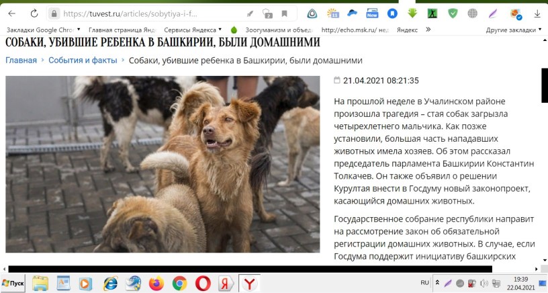The height and width of the screenshot is (293, 548).
Task: Launch Opera from the taskbar
Action: click(x=202, y=284)
